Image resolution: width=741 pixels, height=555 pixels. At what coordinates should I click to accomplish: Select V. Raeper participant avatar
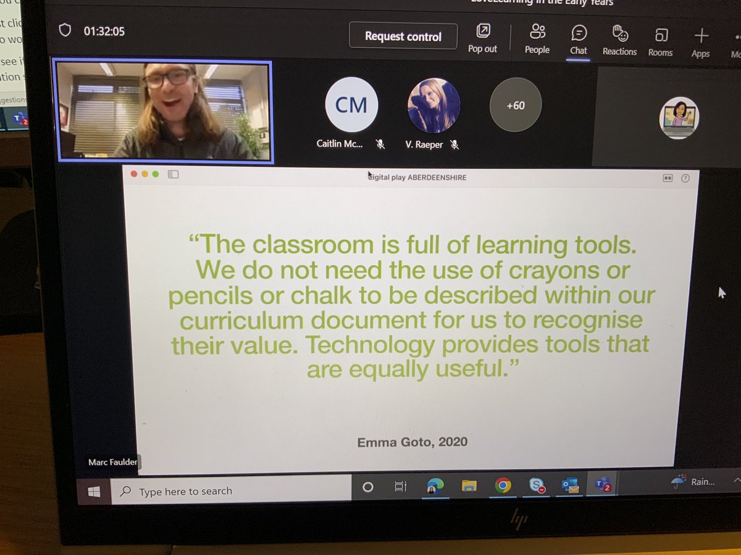point(433,105)
